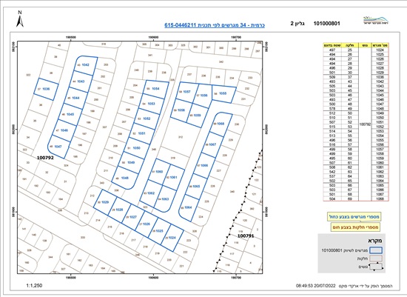Click the parcels legend rectangle symbol
This screenshot has width=407, height=297.
click(376, 258)
